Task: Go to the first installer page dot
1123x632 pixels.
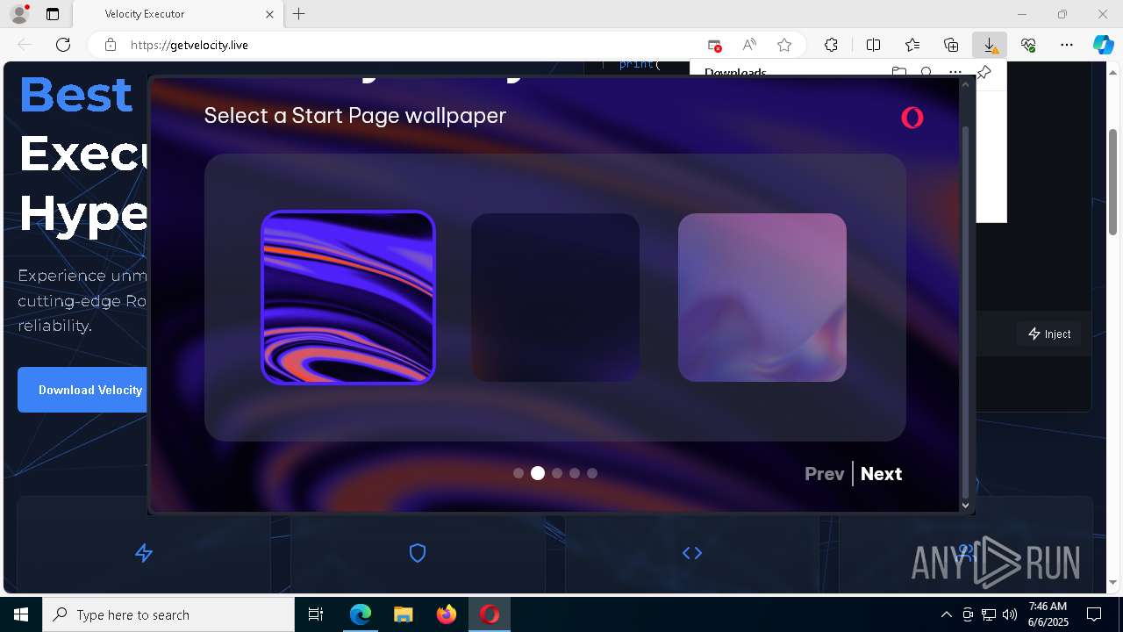Action: 519,473
